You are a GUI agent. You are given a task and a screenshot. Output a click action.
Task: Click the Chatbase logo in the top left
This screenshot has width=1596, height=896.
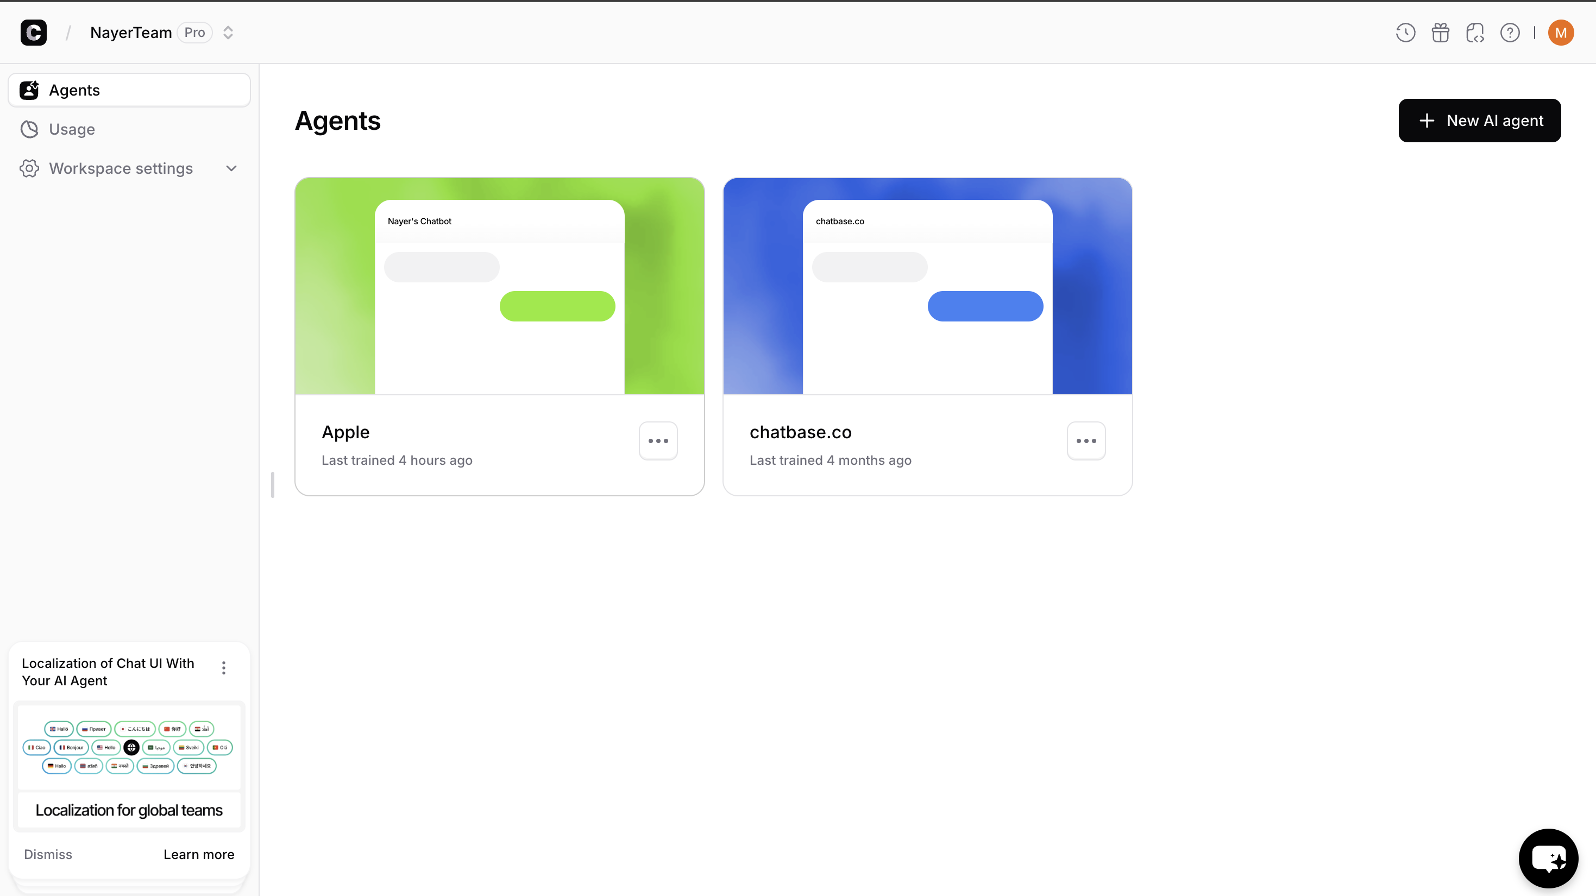34,32
